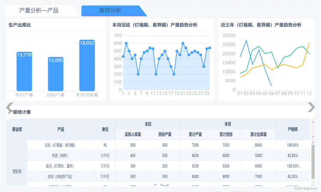Click the 250 目标产量 cell
Screen dimensions: 321x192
(165, 166)
